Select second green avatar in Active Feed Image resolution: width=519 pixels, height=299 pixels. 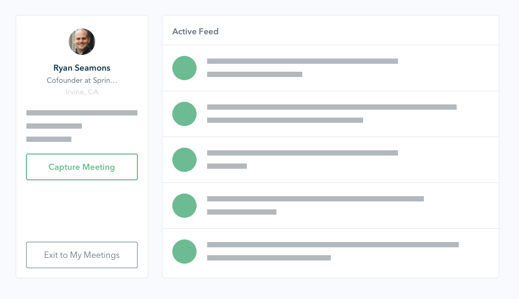click(184, 114)
